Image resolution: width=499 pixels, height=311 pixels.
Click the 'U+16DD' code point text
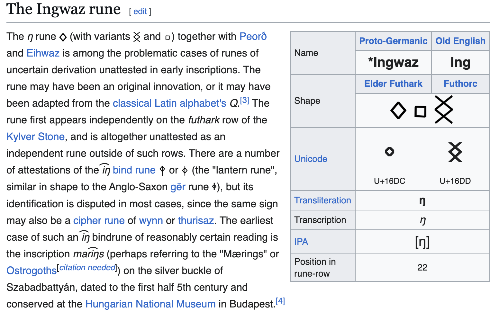[x=455, y=181]
